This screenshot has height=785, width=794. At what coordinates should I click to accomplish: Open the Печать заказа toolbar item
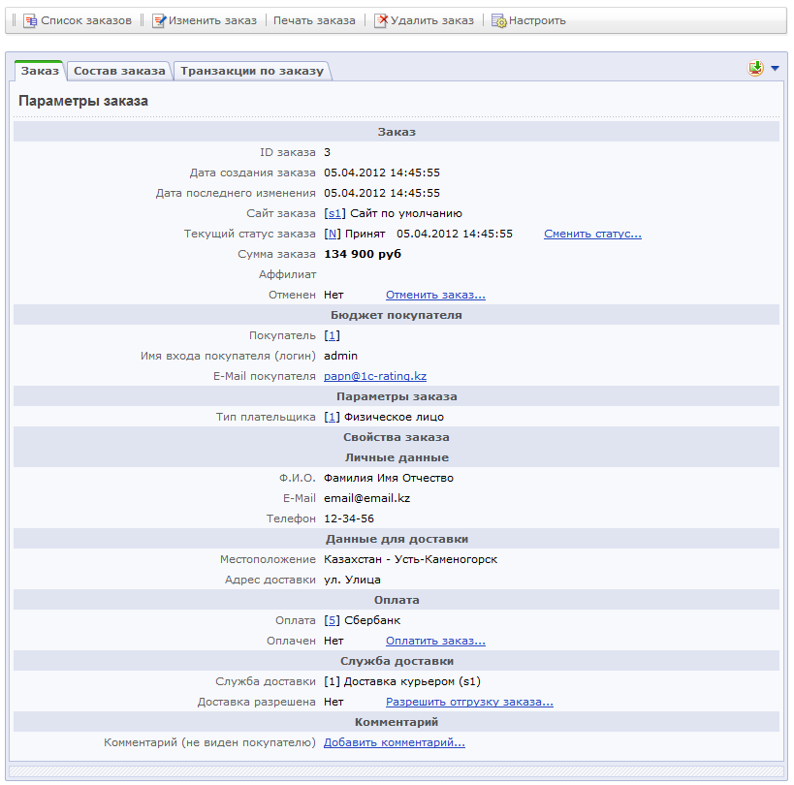[x=314, y=20]
